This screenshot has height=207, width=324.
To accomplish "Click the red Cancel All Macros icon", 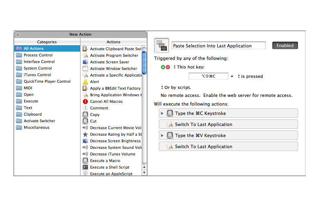I will click(85, 101).
